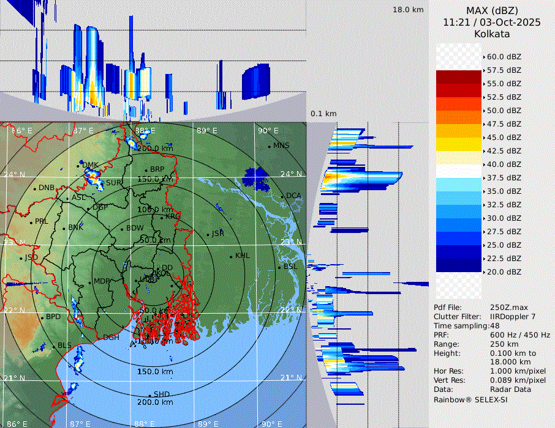Click the MNS station marker
The image size is (555, 428).
(x=269, y=146)
